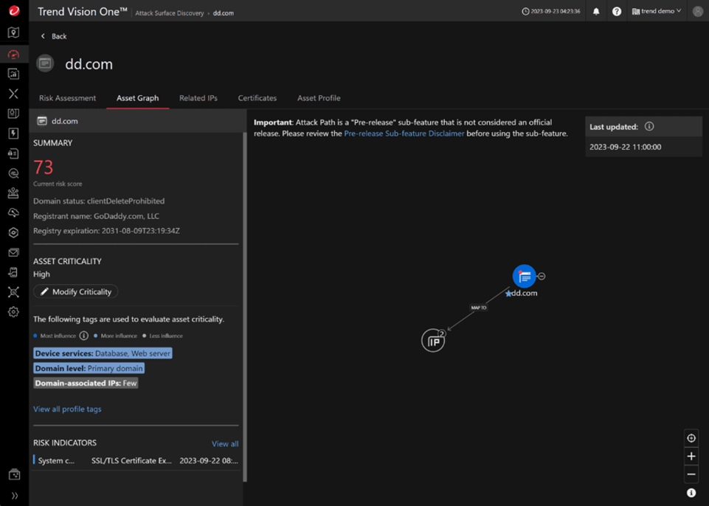709x506 pixels.
Task: Zoom in the graph with plus button
Action: click(x=691, y=457)
